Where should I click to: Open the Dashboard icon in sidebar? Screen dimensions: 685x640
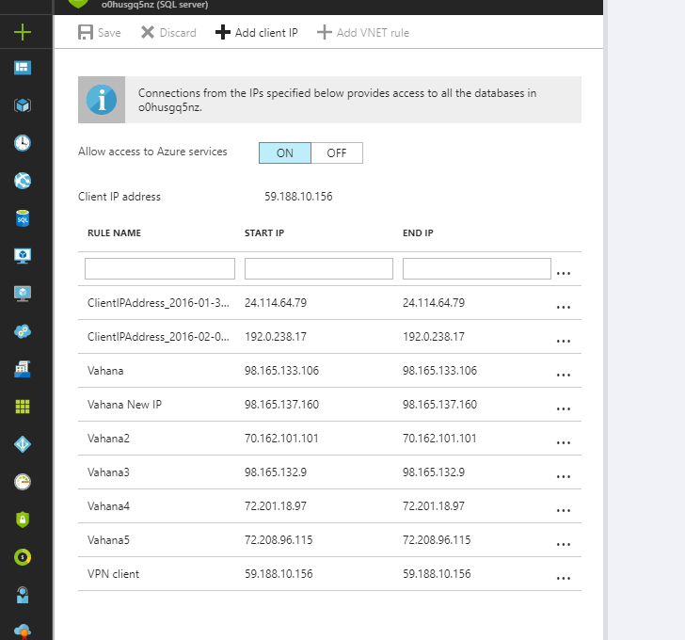(x=23, y=68)
